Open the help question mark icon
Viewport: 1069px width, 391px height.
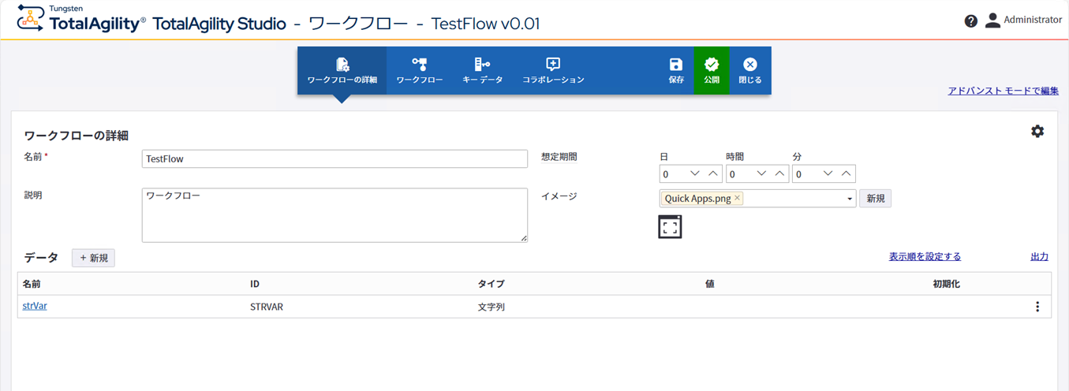point(971,20)
